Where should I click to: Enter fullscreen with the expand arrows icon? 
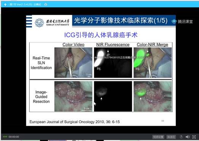point(194,137)
